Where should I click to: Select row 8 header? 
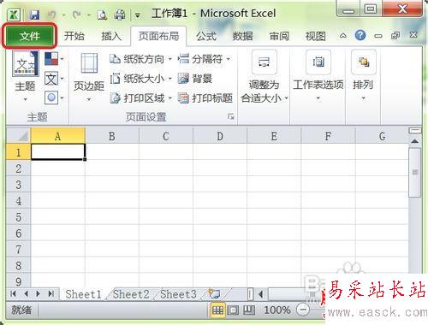click(18, 265)
